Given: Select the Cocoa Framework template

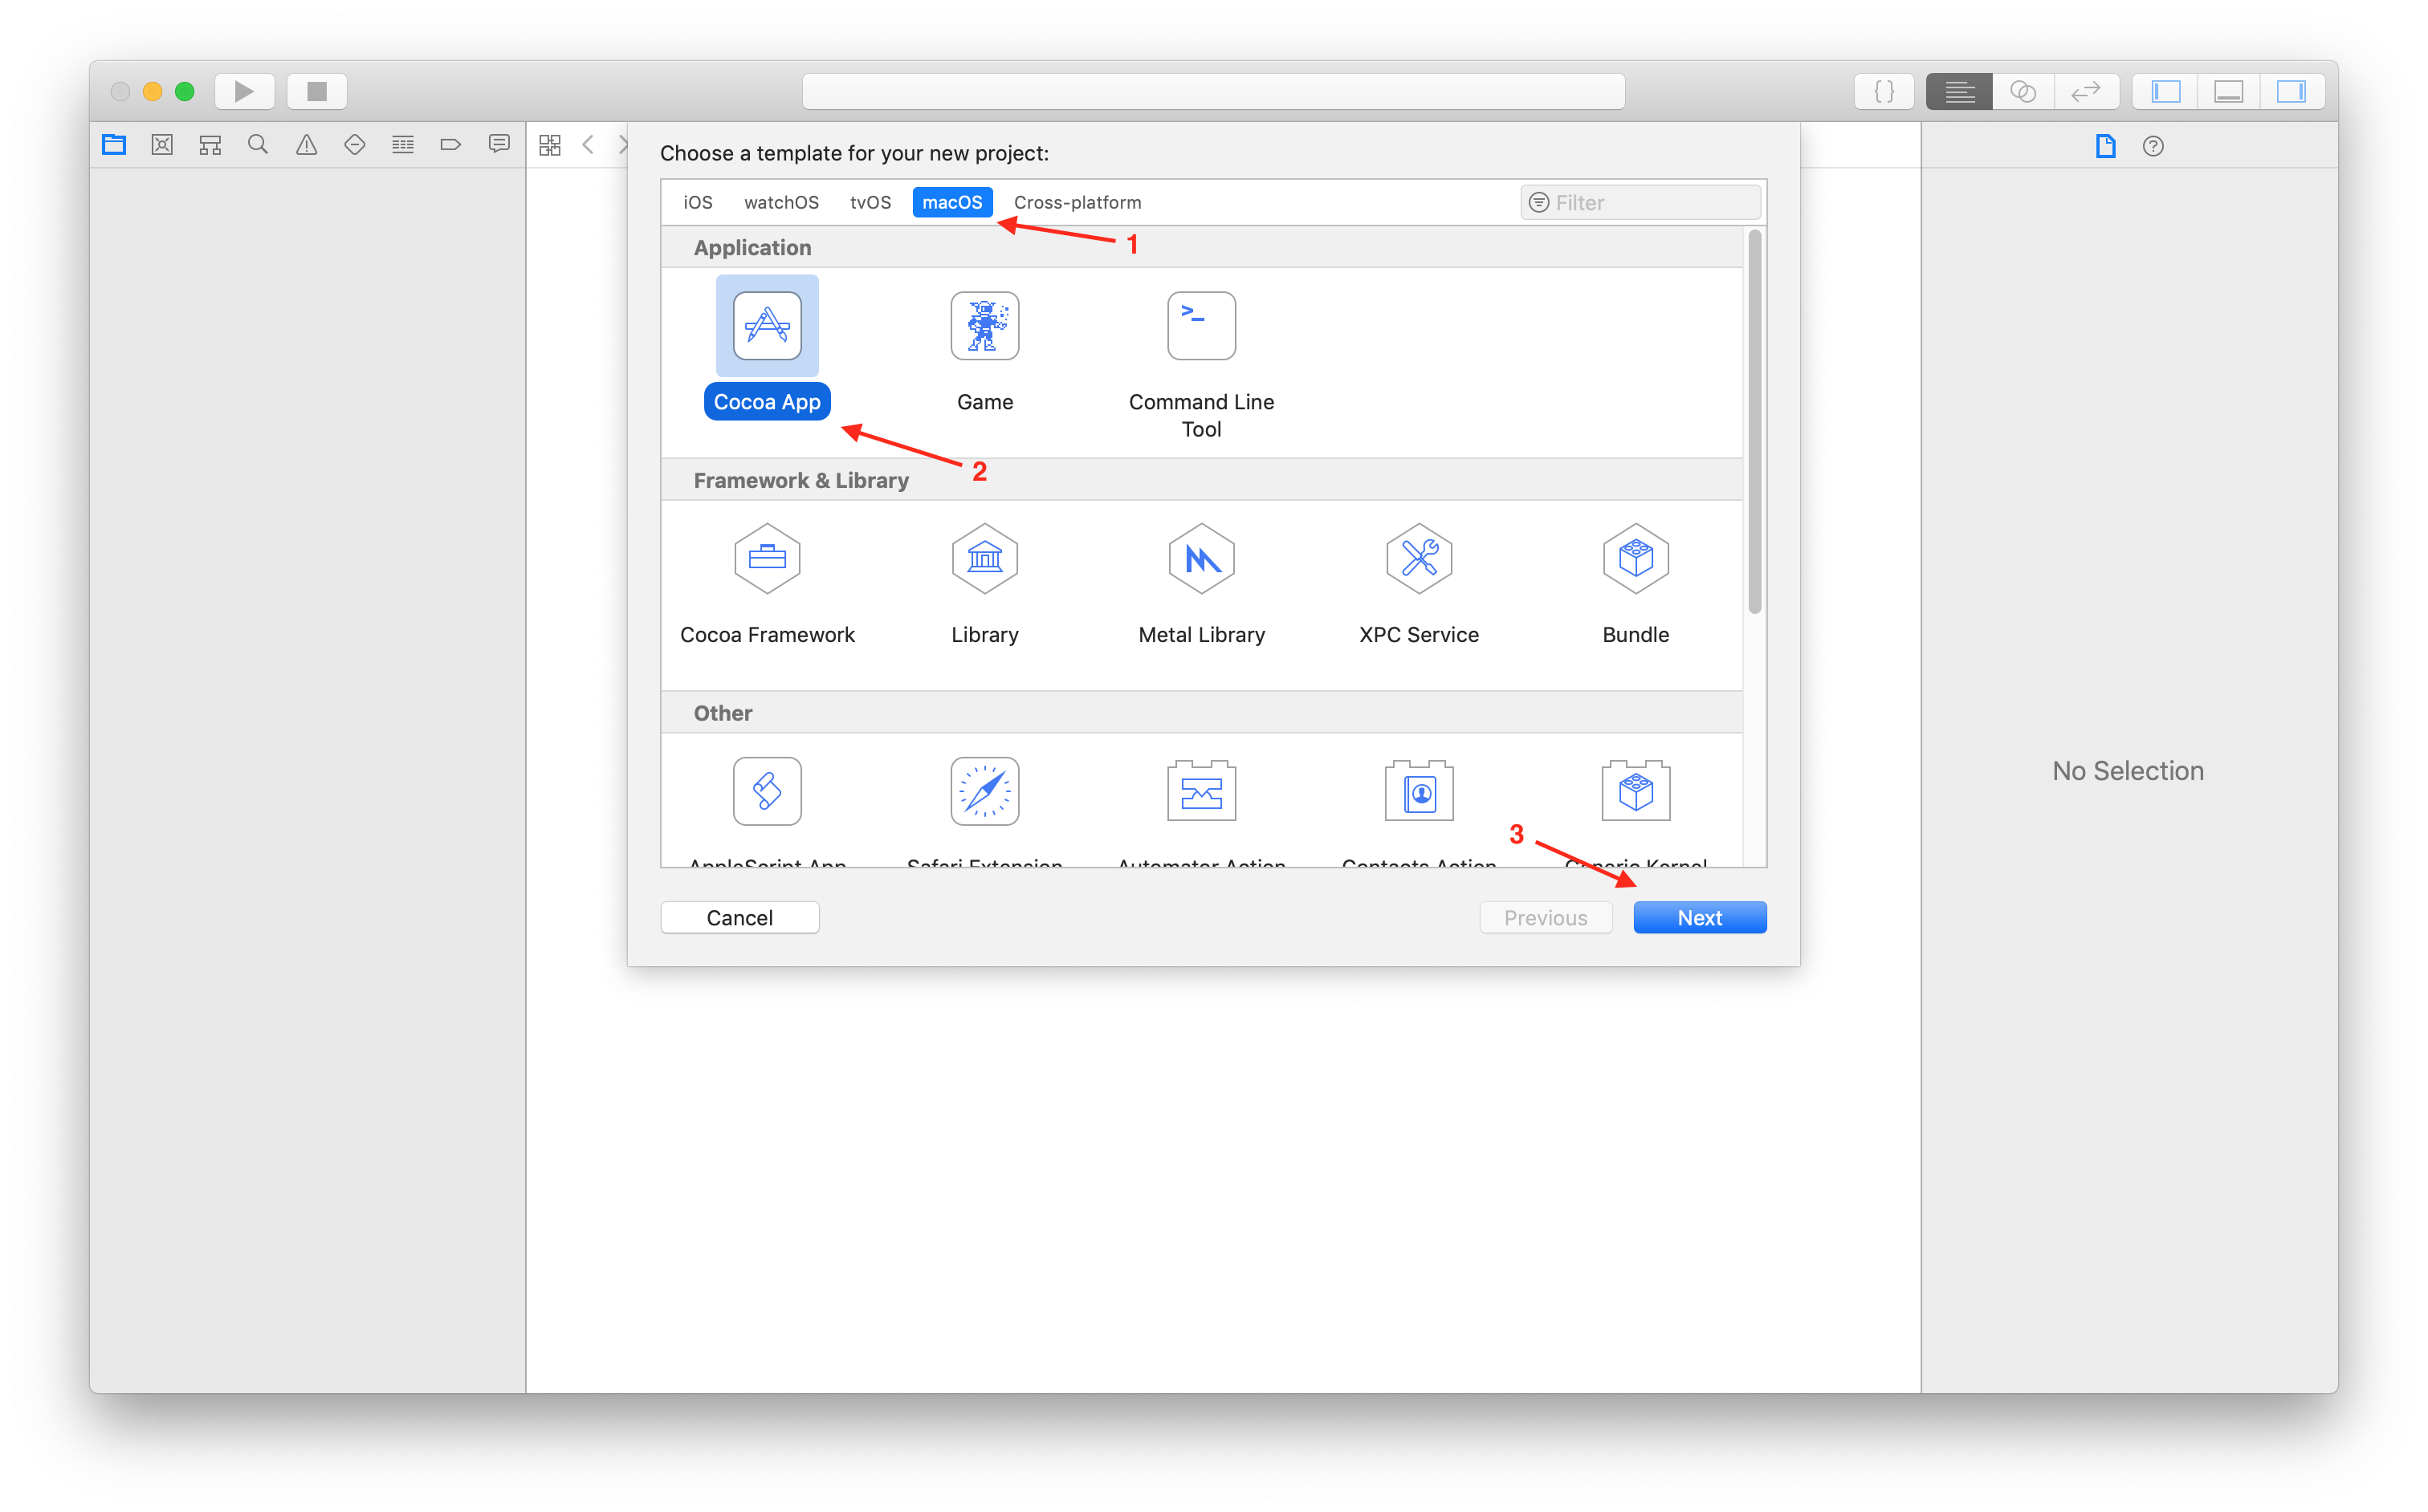Looking at the screenshot, I should click(x=766, y=559).
